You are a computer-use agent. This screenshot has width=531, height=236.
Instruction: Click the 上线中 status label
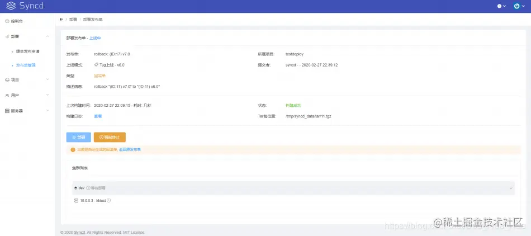95,38
